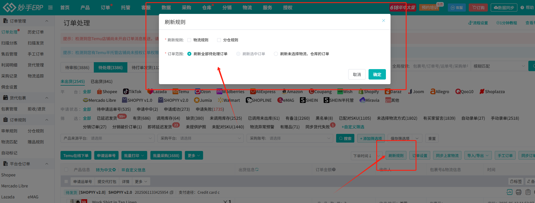Toggle the sidebar hamburger menu icon
The image size is (535, 203).
click(x=50, y=8)
